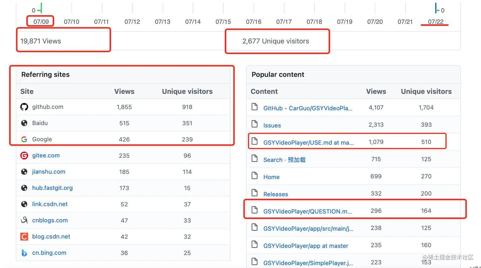Click the file icon beside Releases
The width and height of the screenshot is (481, 268).
(x=254, y=192)
